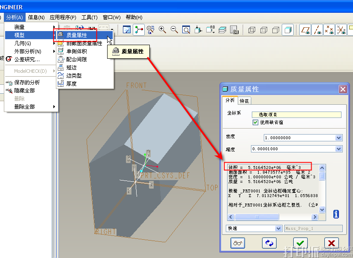Switch to the 特征 tab

[245, 101]
